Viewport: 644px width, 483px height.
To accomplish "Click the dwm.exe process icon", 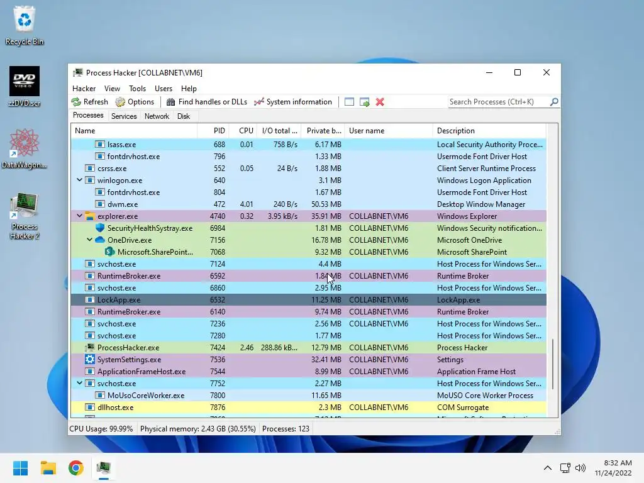I will [x=100, y=204].
